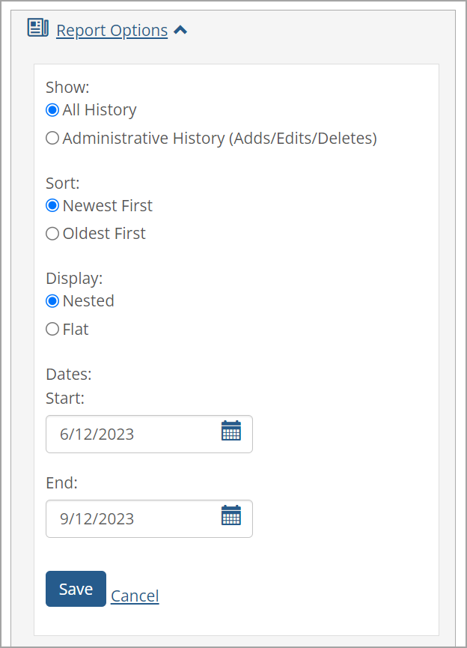
Task: Click the Cancel link
Action: click(x=135, y=595)
